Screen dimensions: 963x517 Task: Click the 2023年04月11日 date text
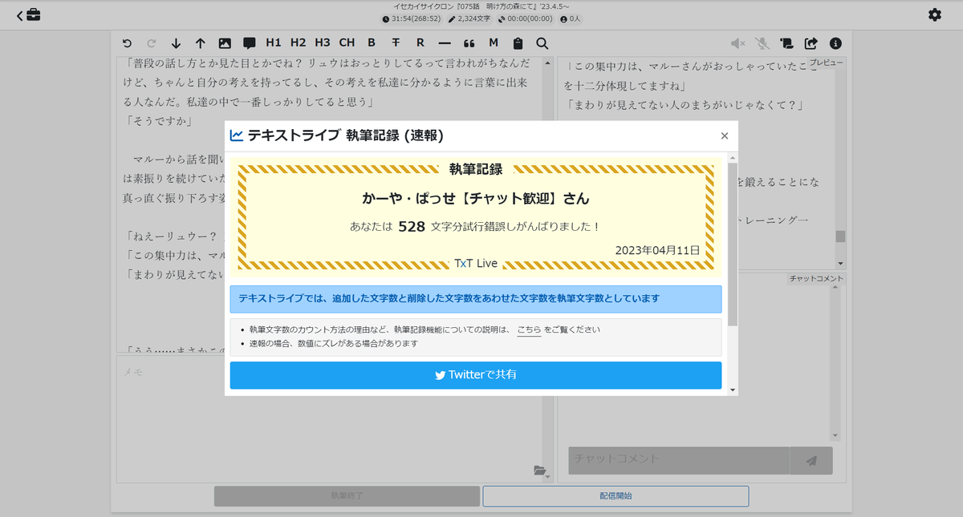tap(658, 250)
